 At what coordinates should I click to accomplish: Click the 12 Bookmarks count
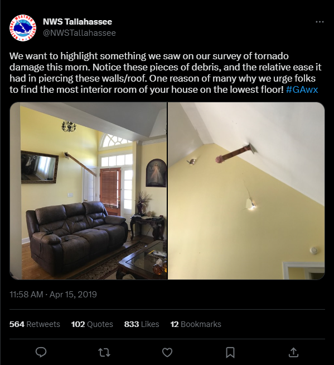click(196, 324)
